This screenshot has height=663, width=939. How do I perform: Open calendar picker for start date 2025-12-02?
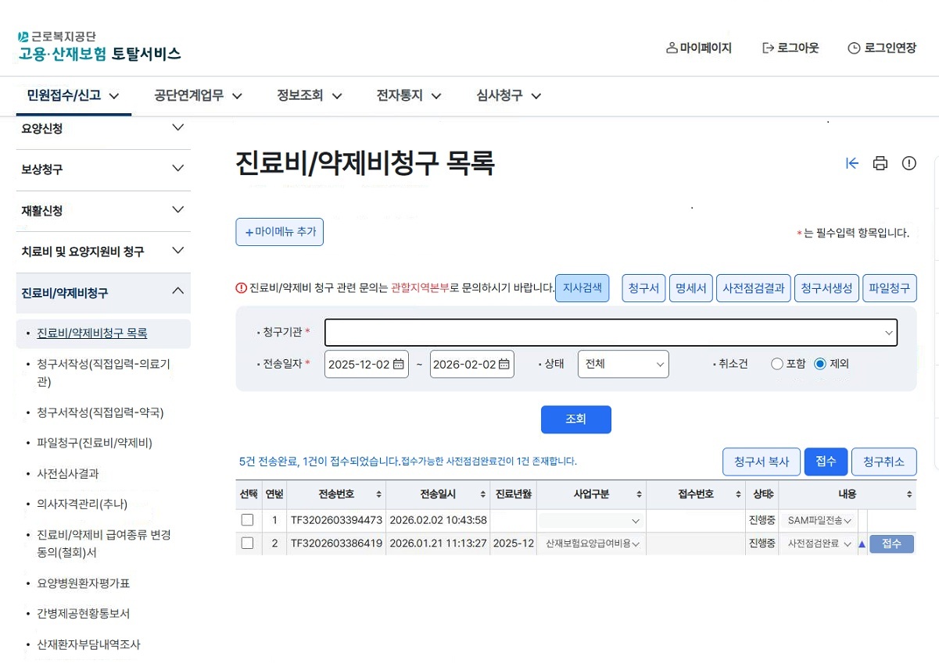click(398, 364)
